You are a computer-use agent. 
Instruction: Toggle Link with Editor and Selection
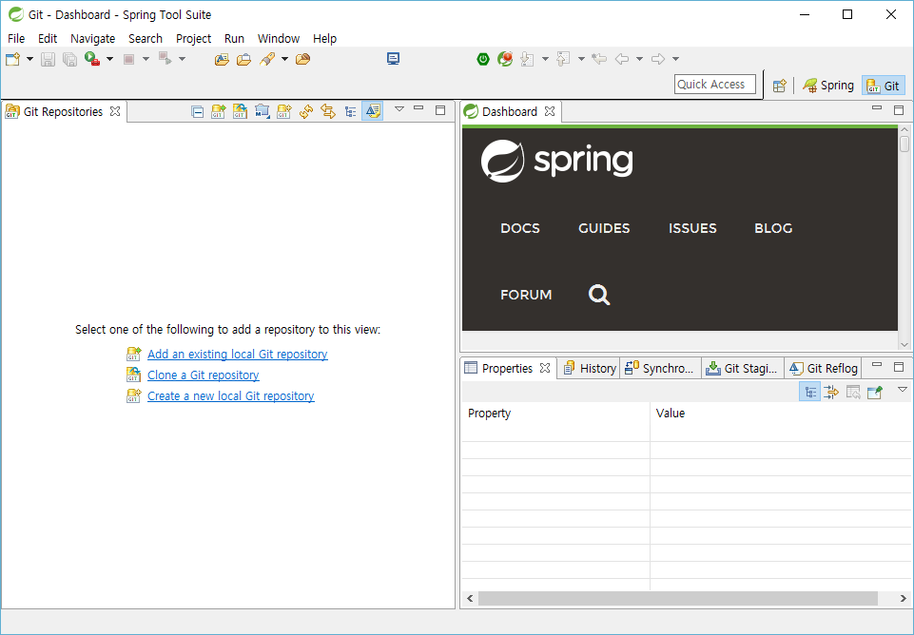[x=328, y=111]
